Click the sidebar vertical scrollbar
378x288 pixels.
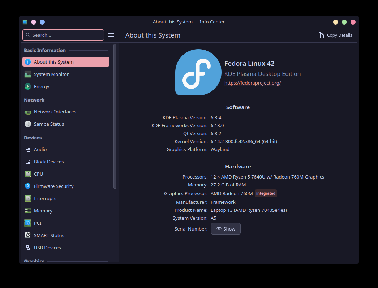(115, 116)
